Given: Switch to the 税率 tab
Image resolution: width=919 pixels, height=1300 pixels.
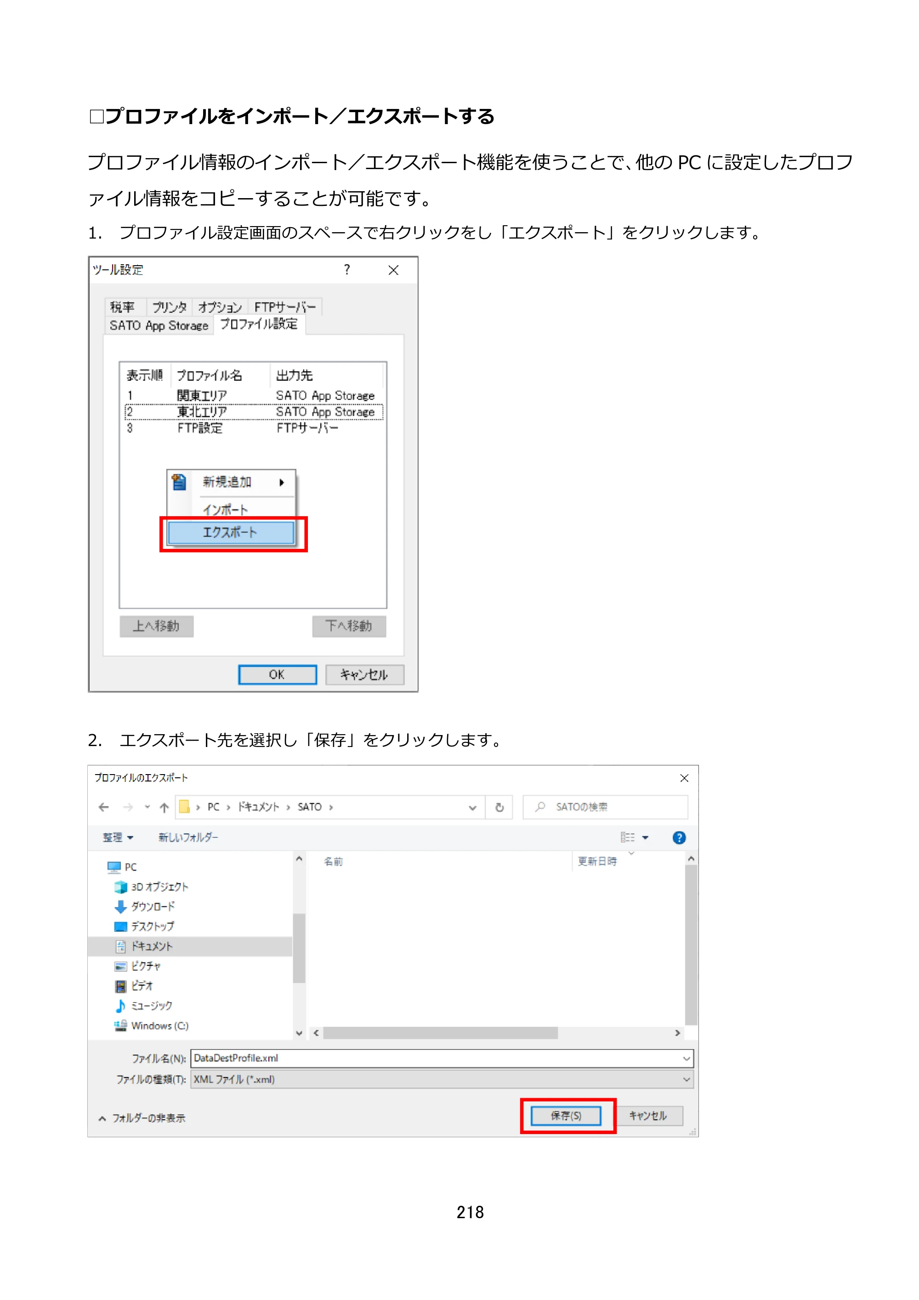Looking at the screenshot, I should click(x=125, y=307).
